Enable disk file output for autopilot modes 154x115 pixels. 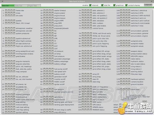pos(124,44)
